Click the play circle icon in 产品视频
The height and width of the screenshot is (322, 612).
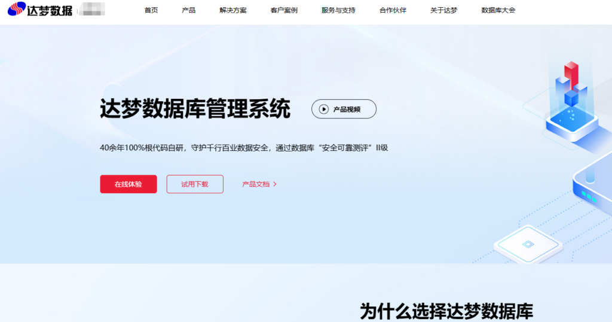(x=323, y=110)
